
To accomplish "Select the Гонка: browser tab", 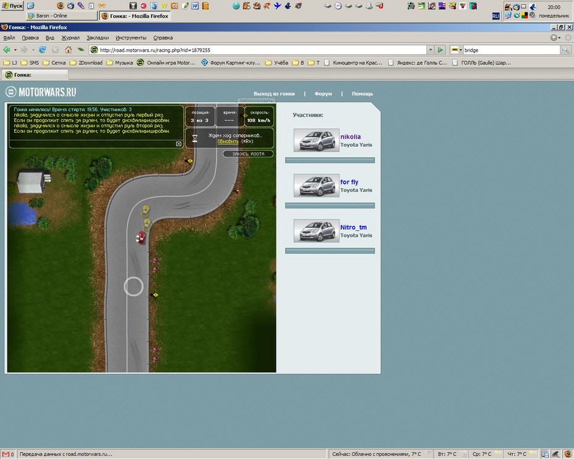I will click(x=35, y=75).
